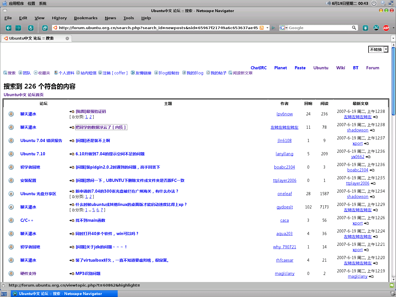Open the View menu
Screen dimensions: 396x297
click(40, 18)
